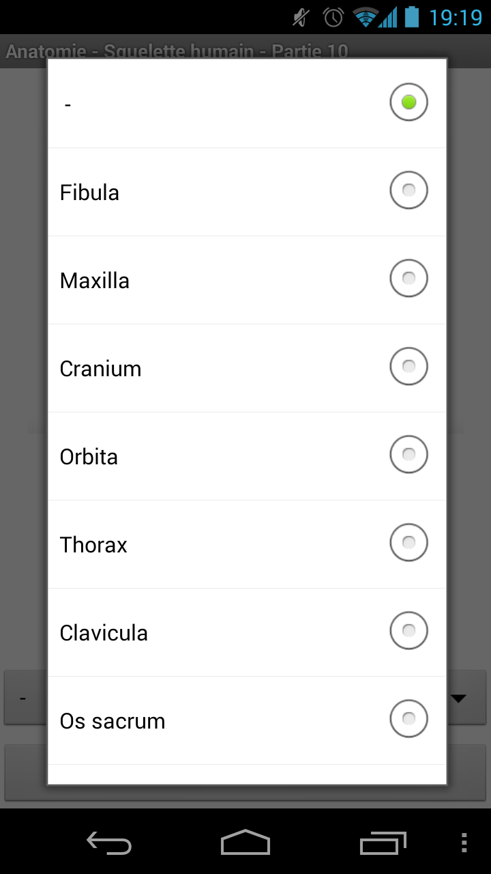Expand the spinner dropdown arrow behind dialog
Viewport: 491px width, 874px height.
(x=458, y=698)
